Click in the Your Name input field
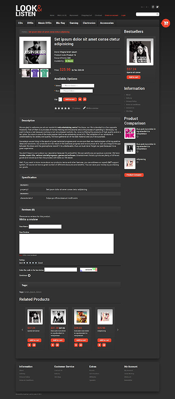175x399 pixels. pyautogui.click(x=45, y=226)
